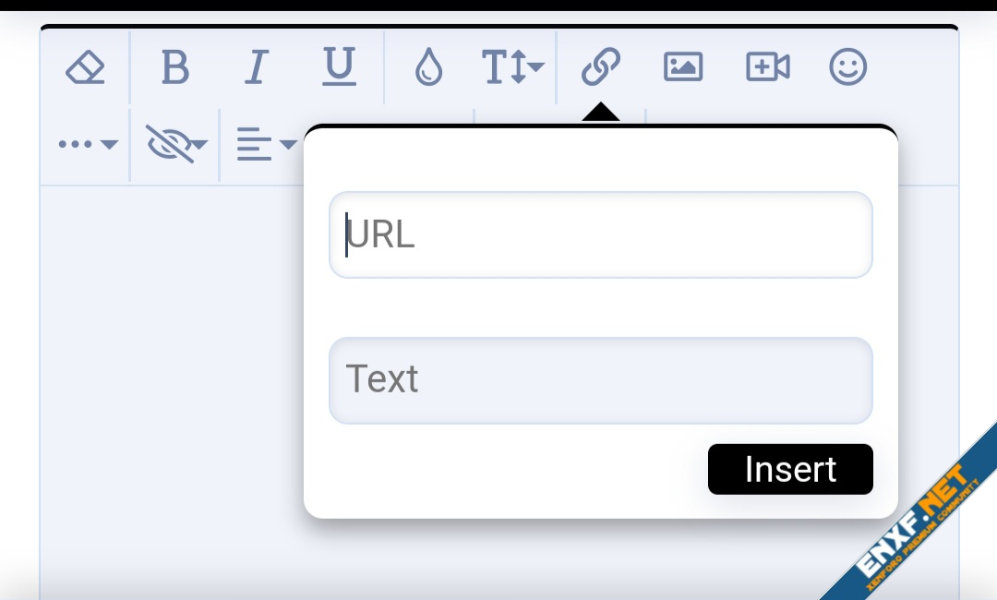Open the text color droplet picker
The image size is (997, 600).
pyautogui.click(x=428, y=67)
